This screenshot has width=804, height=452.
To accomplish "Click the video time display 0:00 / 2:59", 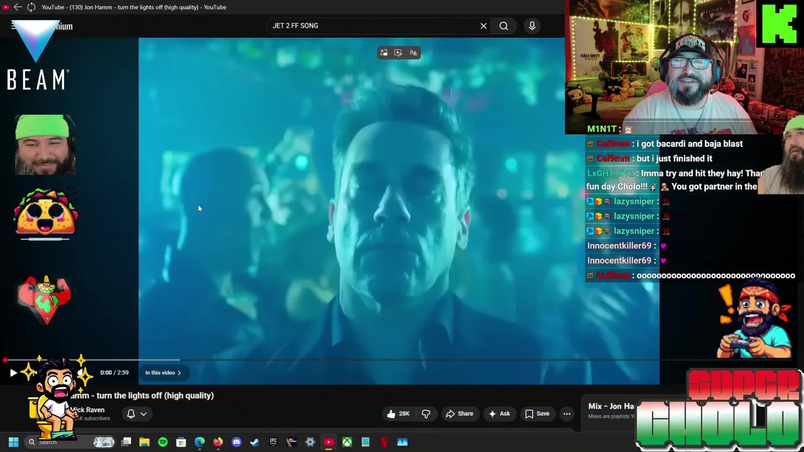I will click(x=114, y=373).
